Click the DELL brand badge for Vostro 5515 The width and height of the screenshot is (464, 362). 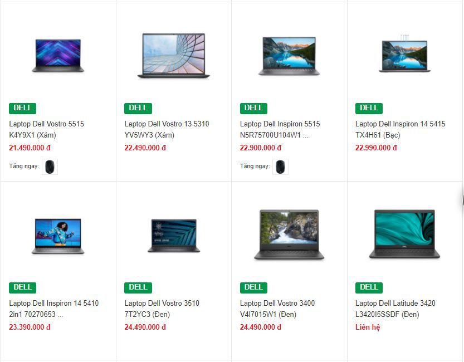tap(22, 108)
